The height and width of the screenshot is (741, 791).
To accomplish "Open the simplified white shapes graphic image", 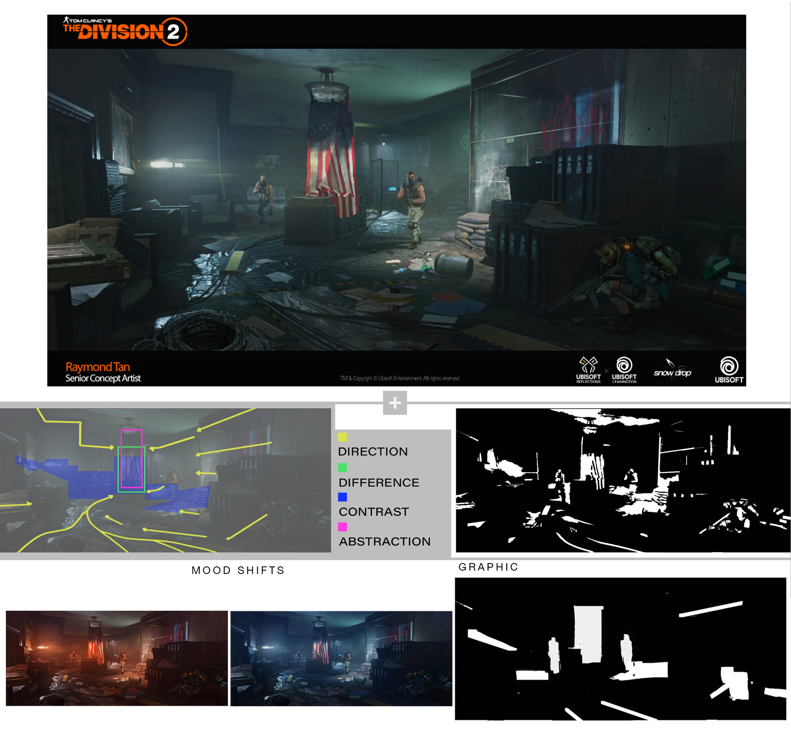I will (x=620, y=649).
